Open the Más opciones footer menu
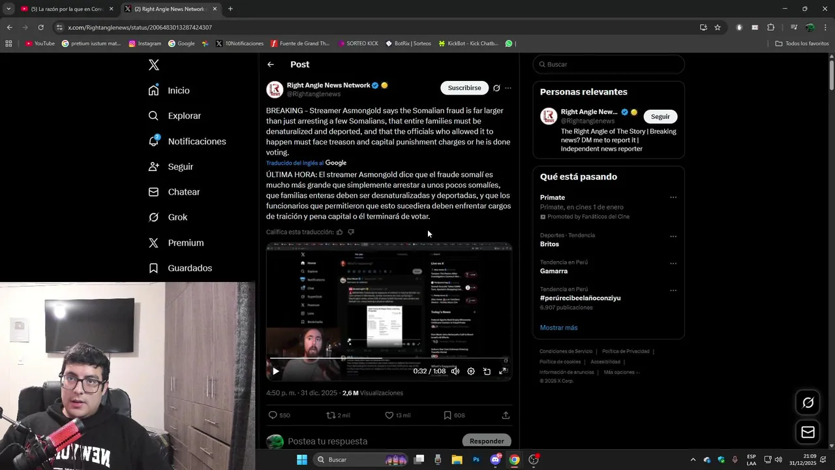The width and height of the screenshot is (835, 470). [622, 372]
